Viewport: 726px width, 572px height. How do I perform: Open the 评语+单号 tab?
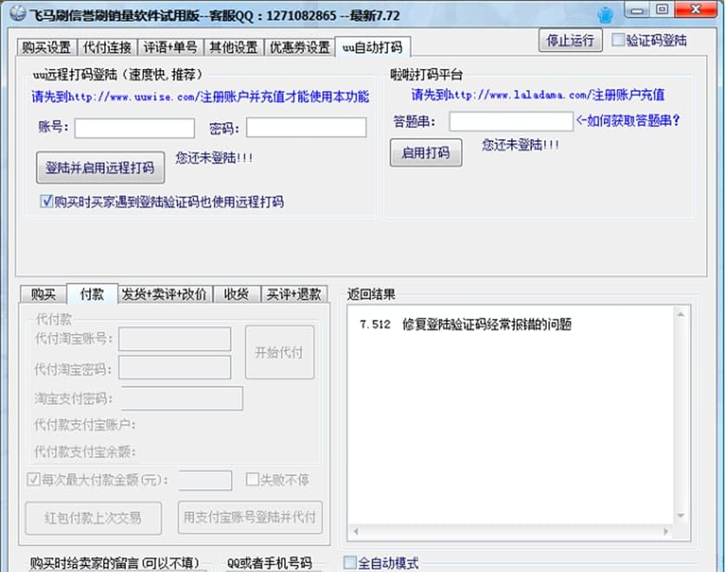(x=170, y=48)
